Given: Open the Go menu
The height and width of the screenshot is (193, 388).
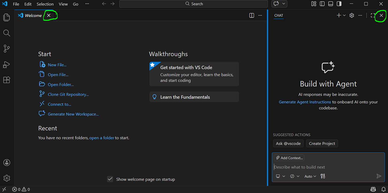Looking at the screenshot, I should 76,4.
